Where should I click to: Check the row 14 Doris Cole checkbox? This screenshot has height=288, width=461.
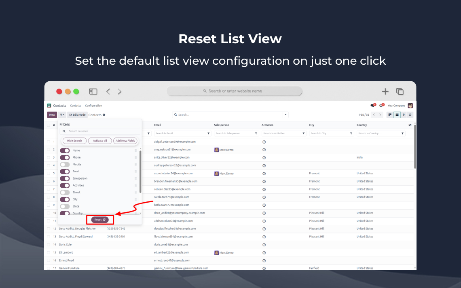tap(49, 244)
